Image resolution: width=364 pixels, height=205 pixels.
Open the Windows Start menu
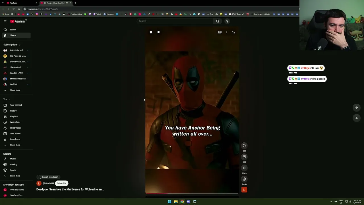point(169,202)
